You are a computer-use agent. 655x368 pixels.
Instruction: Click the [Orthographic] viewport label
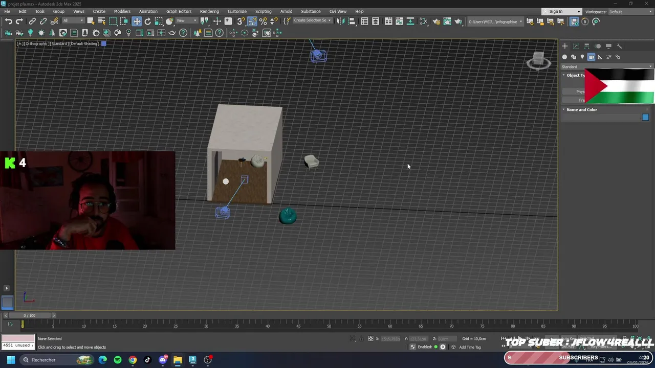(x=36, y=43)
